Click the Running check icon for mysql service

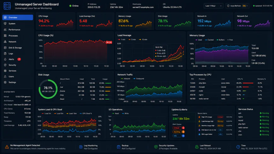tap(260, 120)
